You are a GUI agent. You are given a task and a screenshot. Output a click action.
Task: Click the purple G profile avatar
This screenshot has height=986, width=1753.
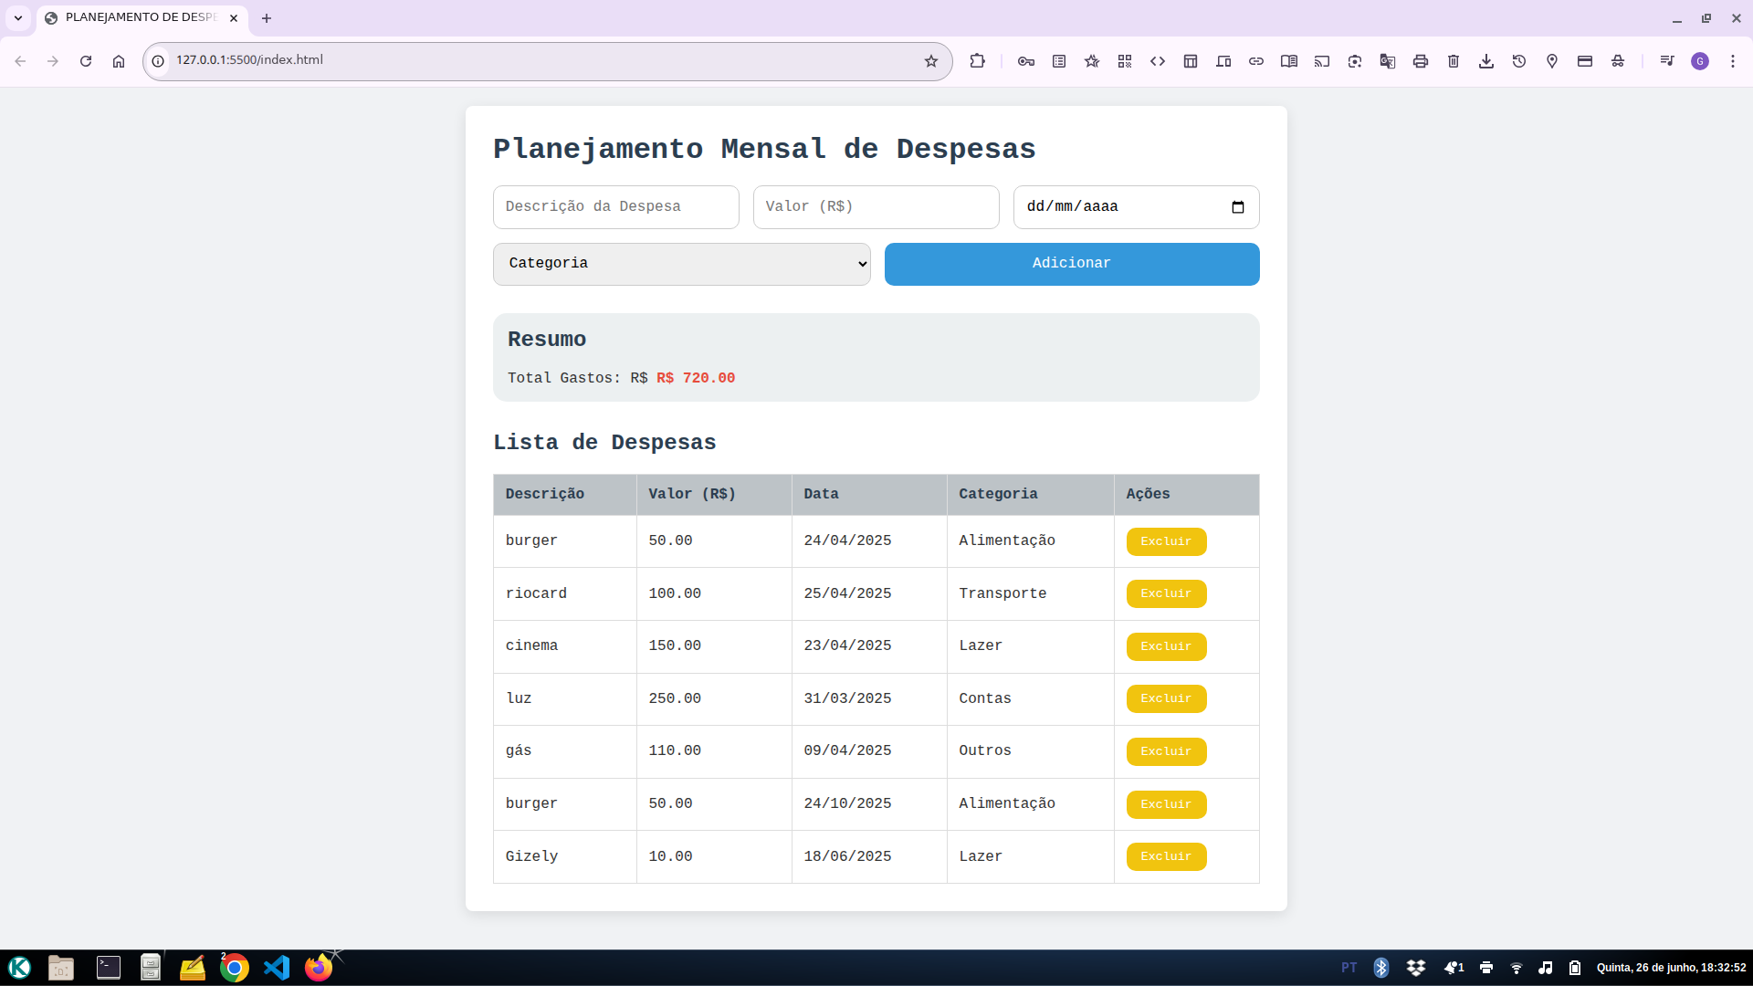[1700, 61]
